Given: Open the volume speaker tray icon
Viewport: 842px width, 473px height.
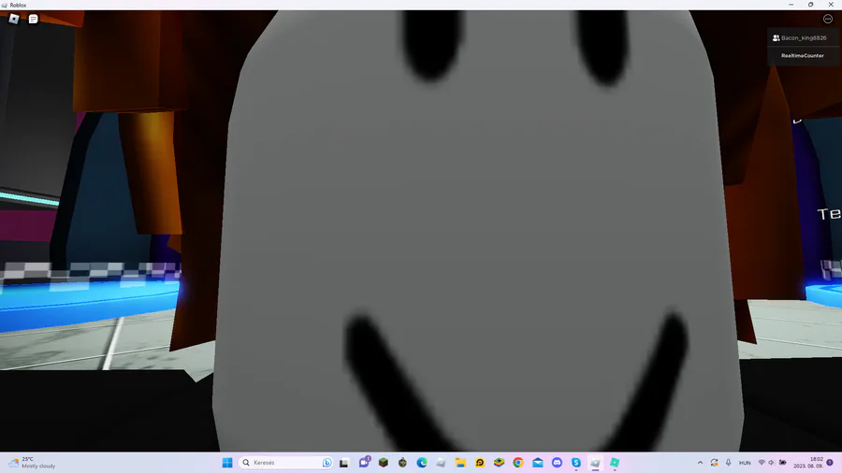Looking at the screenshot, I should click(x=772, y=463).
